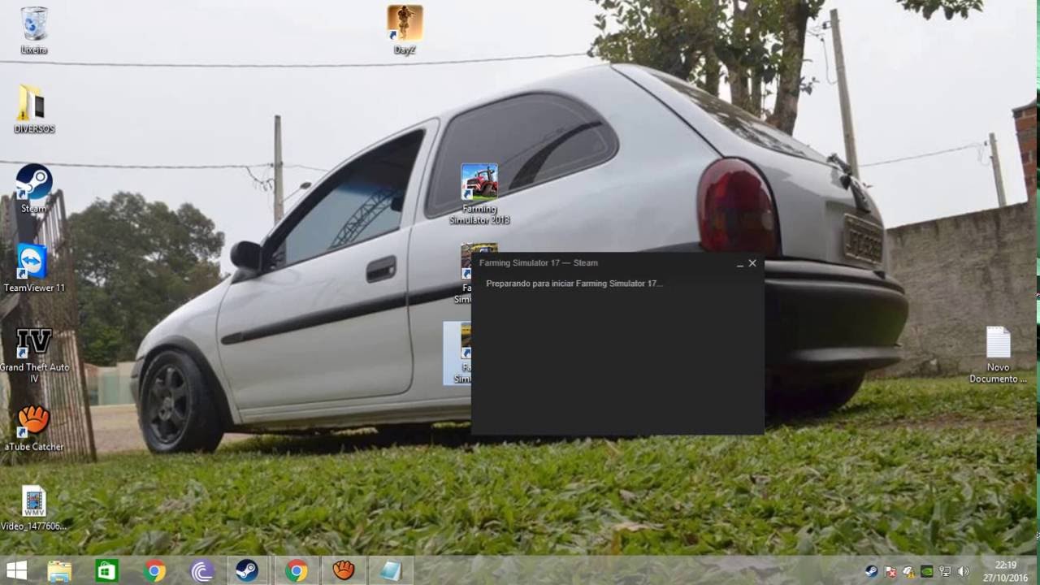Click the 'Preparando para iniciar Farming Simulator 17...' message
Image resolution: width=1040 pixels, height=585 pixels.
click(x=574, y=284)
